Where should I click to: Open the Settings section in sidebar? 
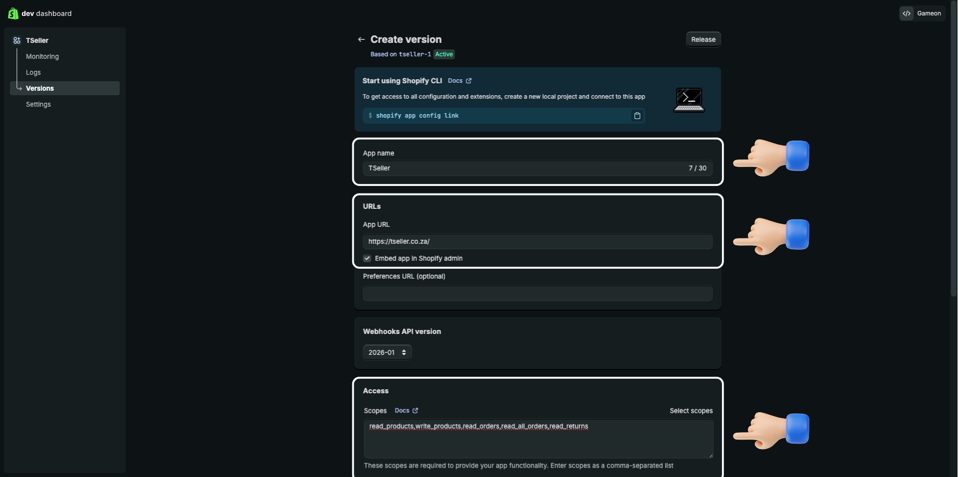(38, 104)
